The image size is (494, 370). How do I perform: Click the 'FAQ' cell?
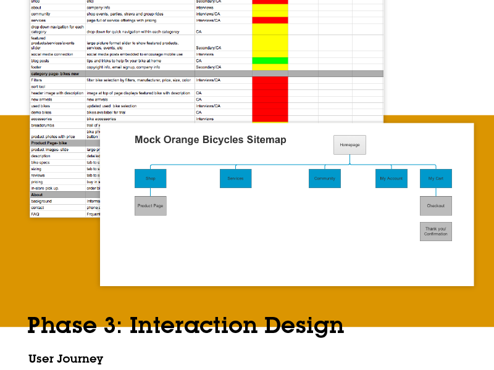click(x=57, y=214)
